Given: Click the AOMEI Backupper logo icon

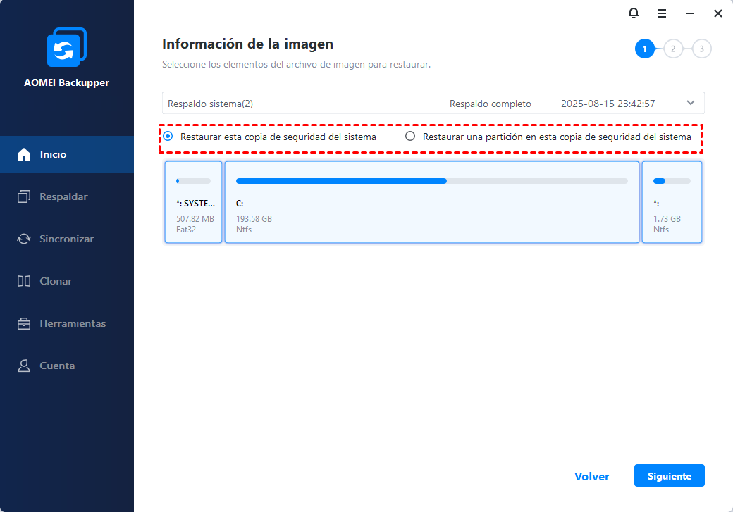Looking at the screenshot, I should (x=66, y=47).
